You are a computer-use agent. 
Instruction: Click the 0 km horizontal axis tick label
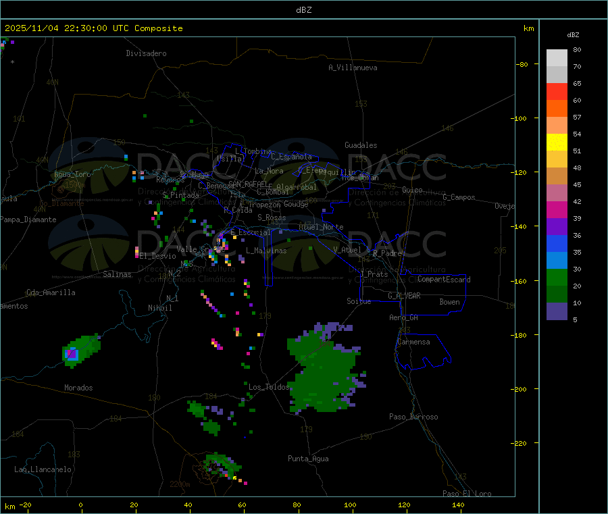point(80,505)
